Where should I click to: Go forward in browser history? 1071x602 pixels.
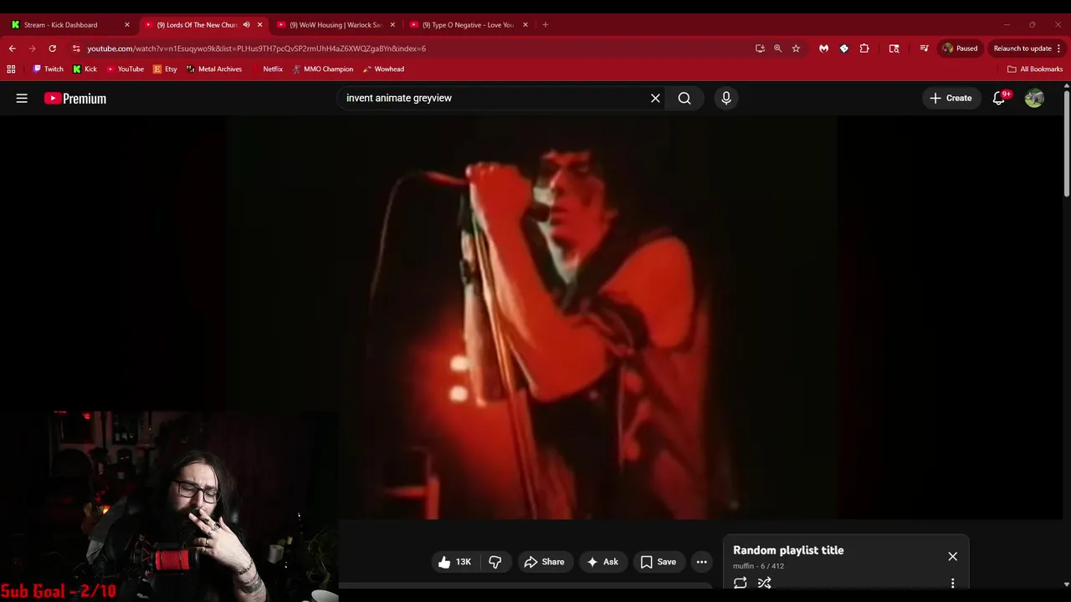point(32,48)
